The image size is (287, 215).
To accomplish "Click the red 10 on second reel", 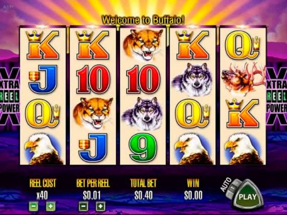I will pyautogui.click(x=93, y=79).
